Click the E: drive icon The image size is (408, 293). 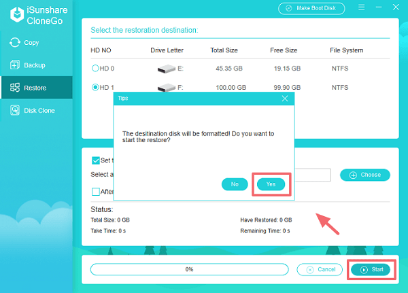coord(167,69)
